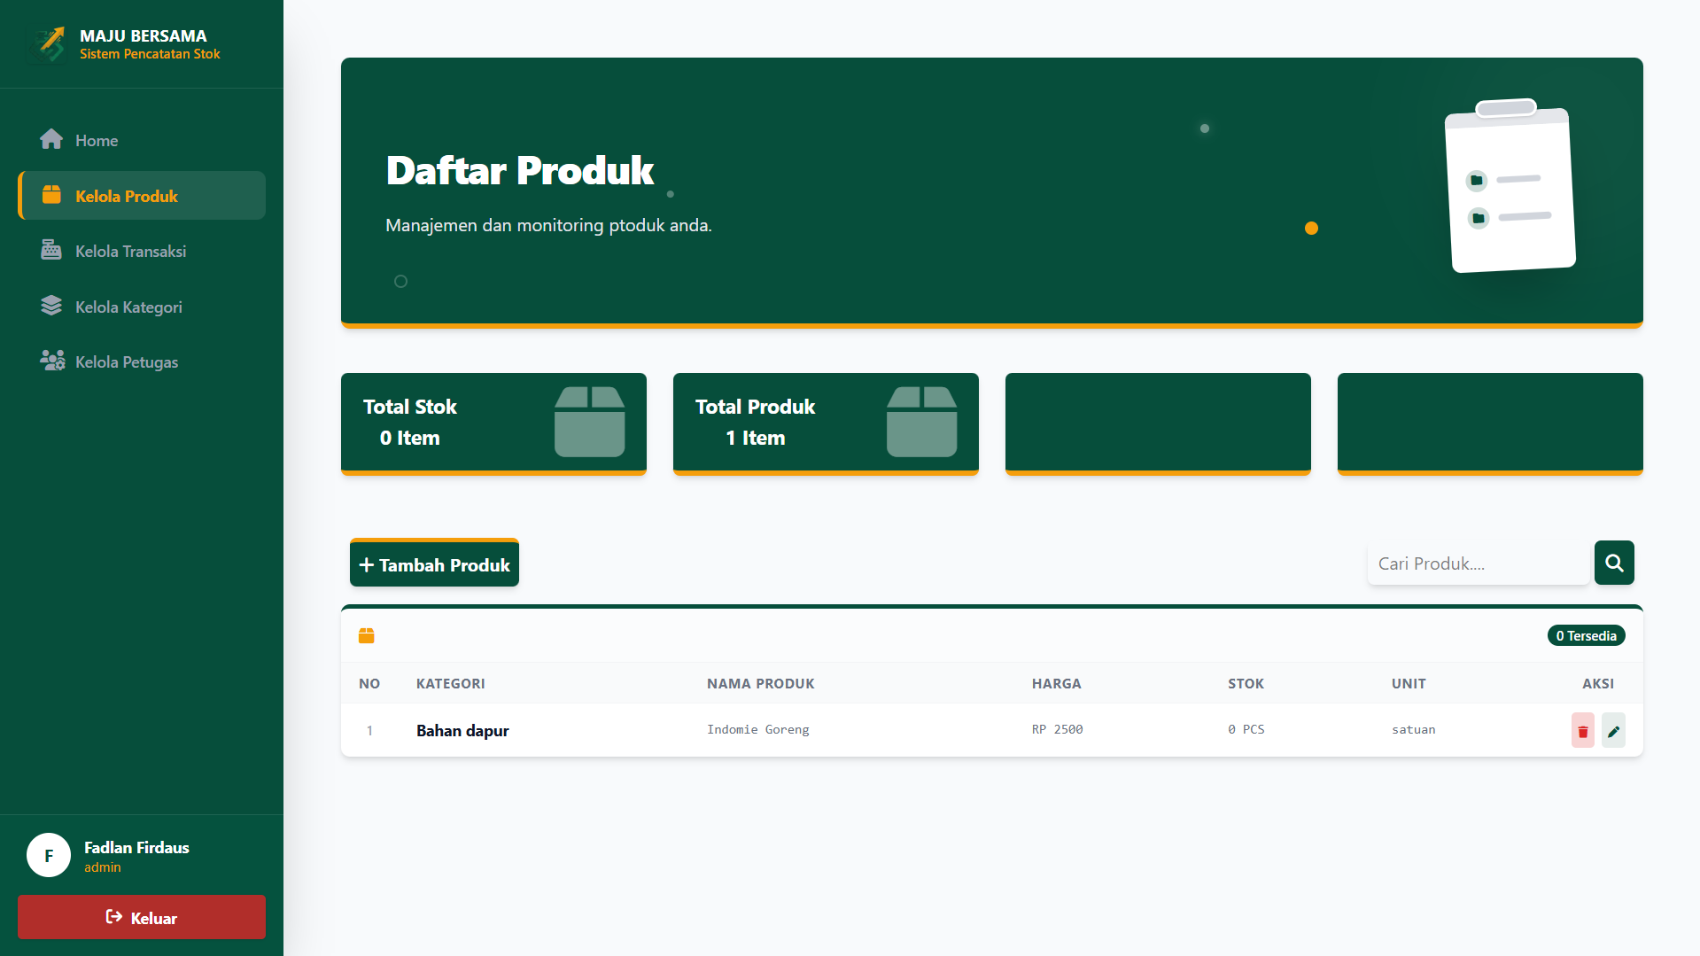Image resolution: width=1700 pixels, height=956 pixels.
Task: Navigate to Kelola Kategori
Action: coord(142,307)
